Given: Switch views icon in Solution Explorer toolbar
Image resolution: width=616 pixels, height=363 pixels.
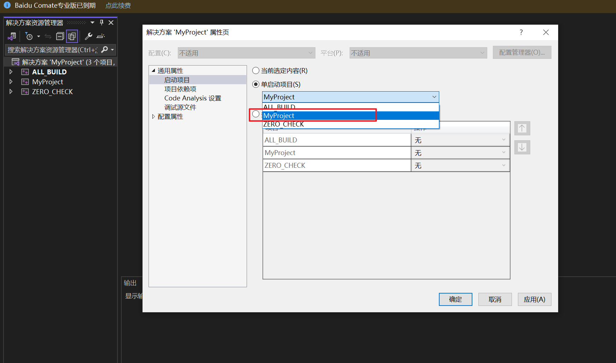Looking at the screenshot, I should click(x=12, y=36).
